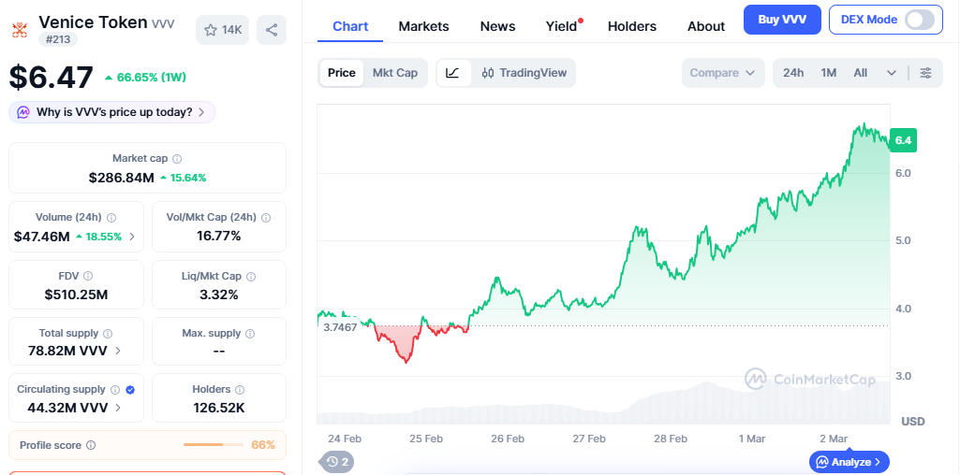The image size is (960, 475).
Task: Click info icon next to Holders
Action: [x=240, y=389]
